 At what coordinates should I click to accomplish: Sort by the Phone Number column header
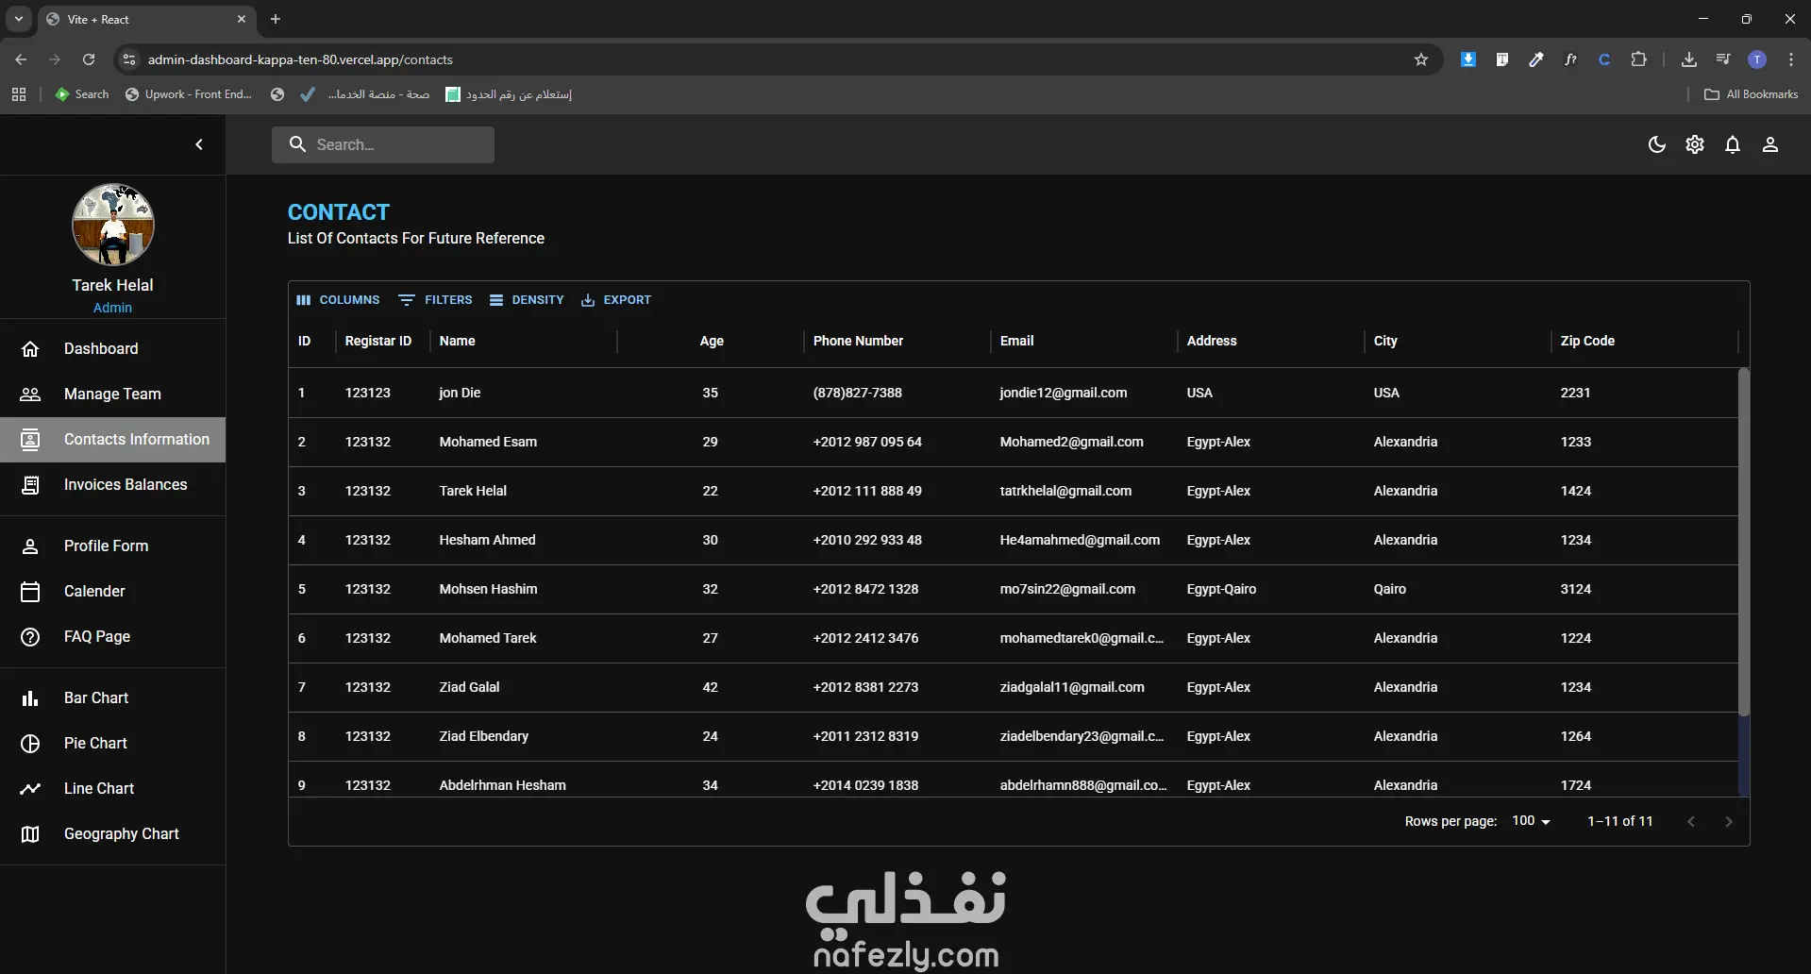coord(858,341)
